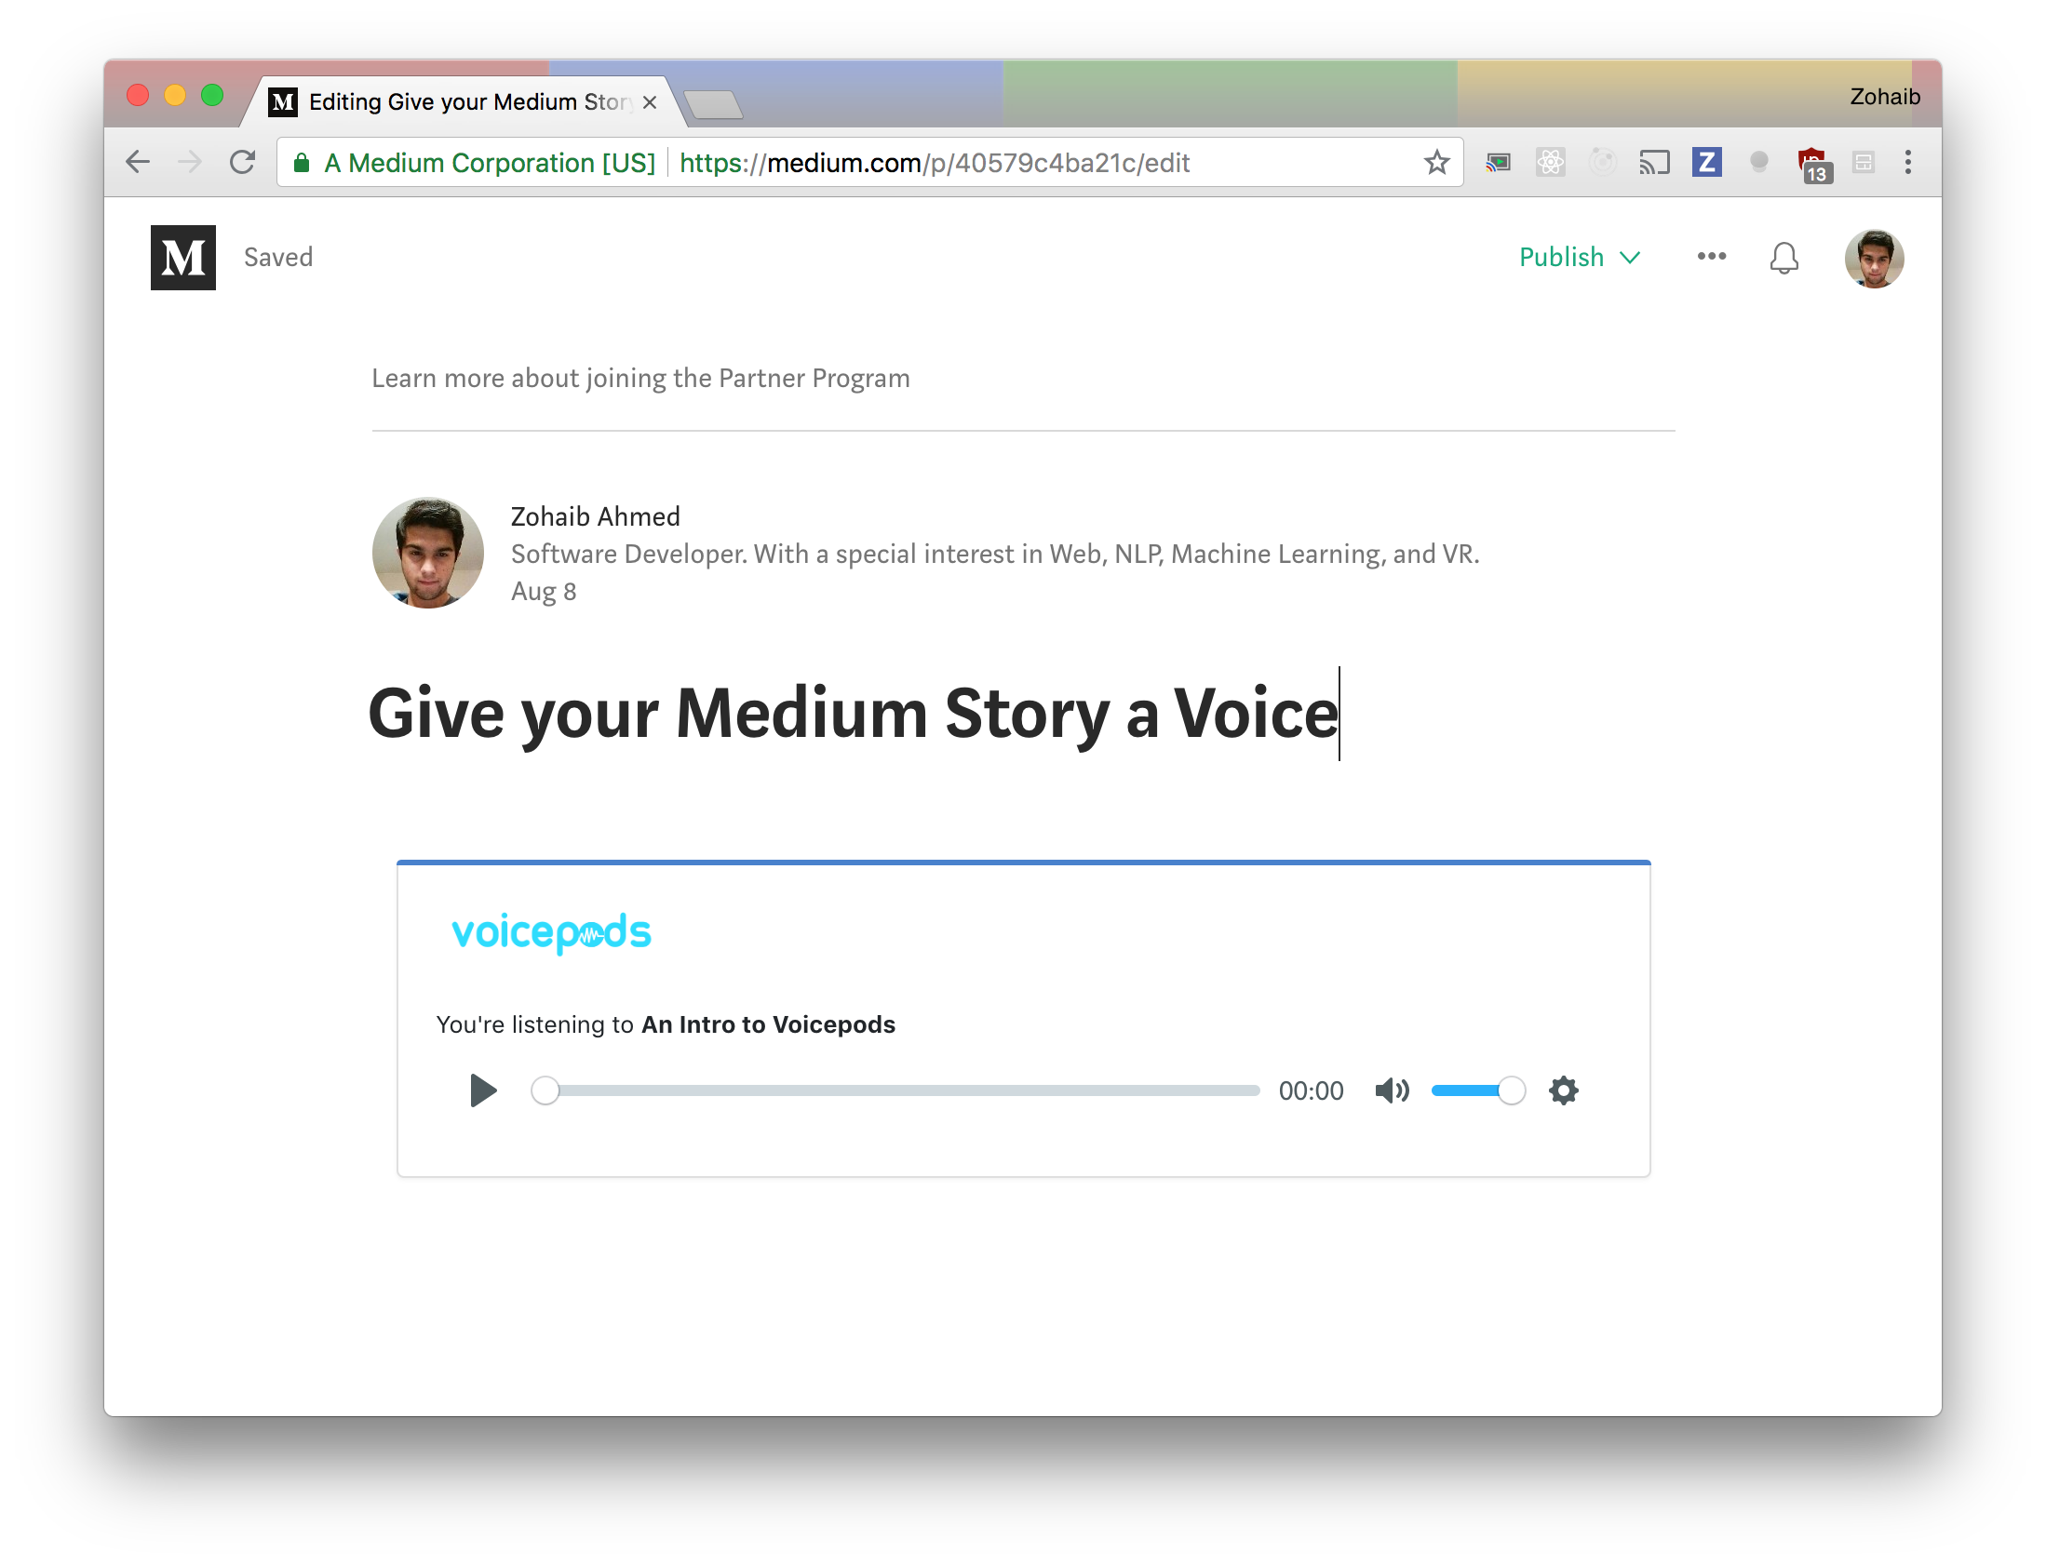The image size is (2046, 1565).
Task: Click the green lock security icon
Action: tap(301, 163)
